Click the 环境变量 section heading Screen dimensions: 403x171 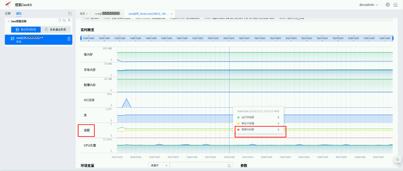click(x=87, y=165)
